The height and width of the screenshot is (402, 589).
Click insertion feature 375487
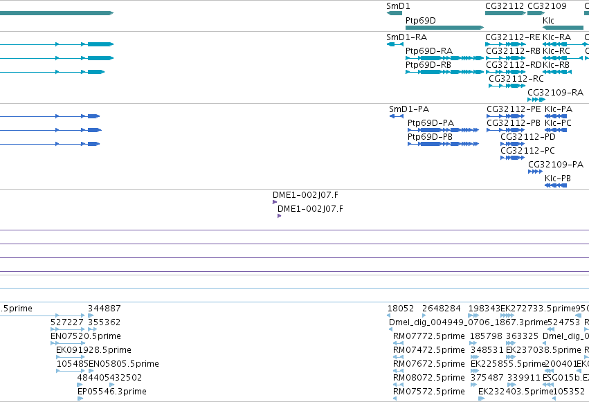(474, 385)
